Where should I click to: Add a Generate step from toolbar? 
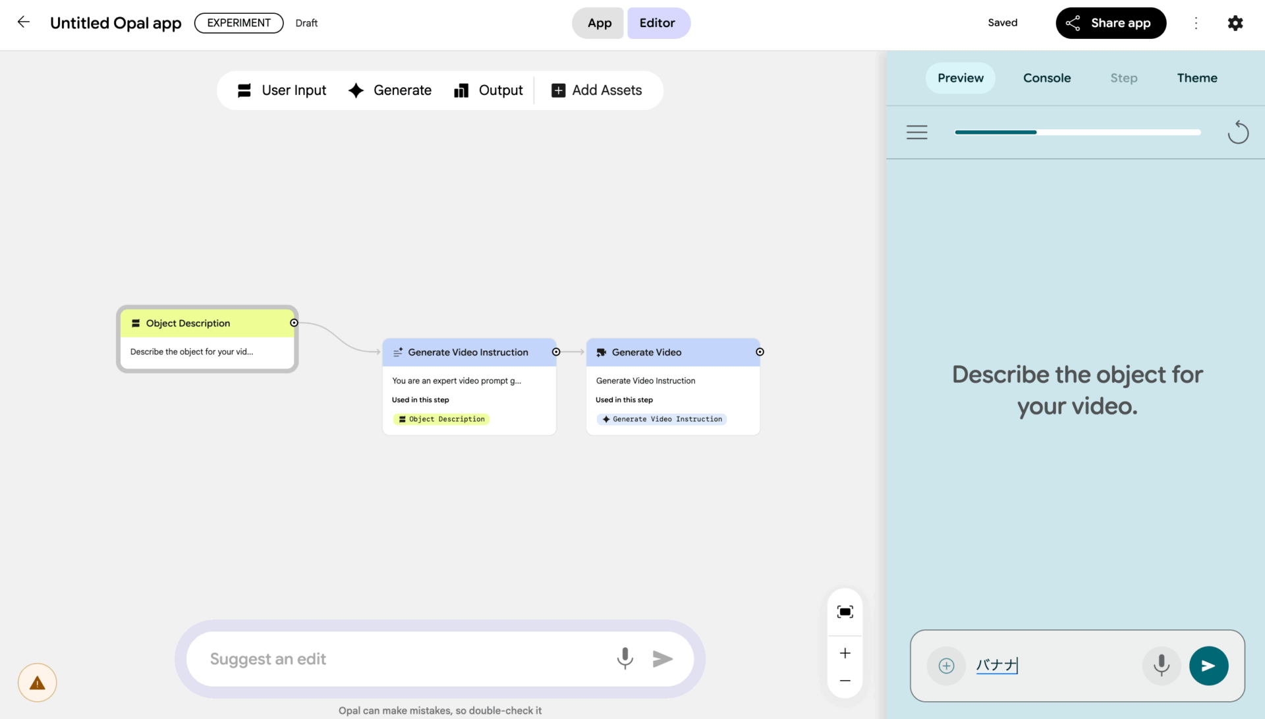point(390,90)
